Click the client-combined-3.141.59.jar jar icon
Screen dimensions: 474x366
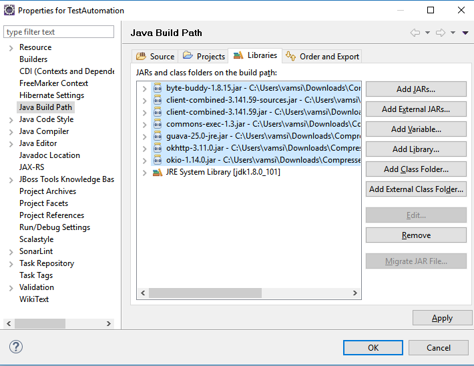click(x=158, y=112)
